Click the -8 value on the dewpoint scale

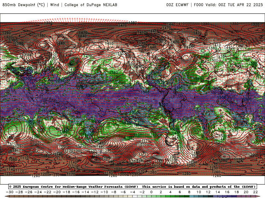pos(114,192)
